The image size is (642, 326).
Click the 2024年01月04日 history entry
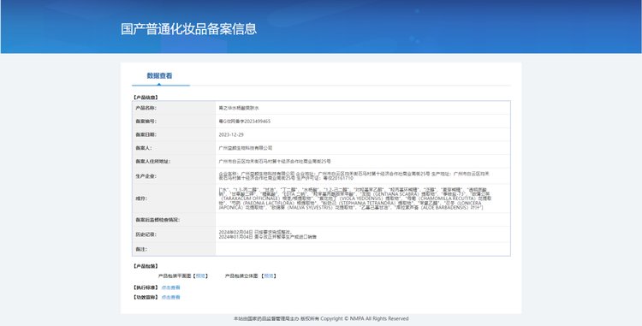(268, 237)
